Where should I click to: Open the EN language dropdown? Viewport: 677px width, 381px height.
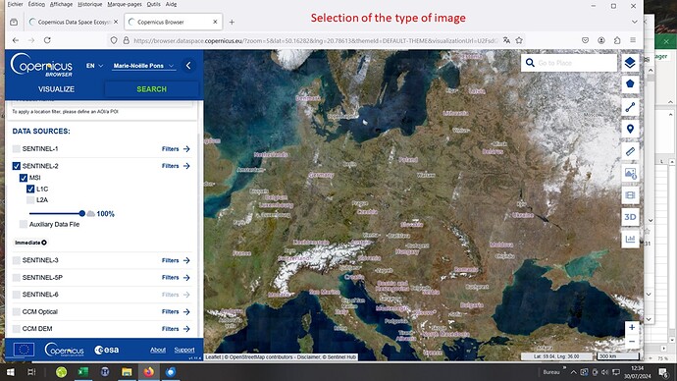94,66
